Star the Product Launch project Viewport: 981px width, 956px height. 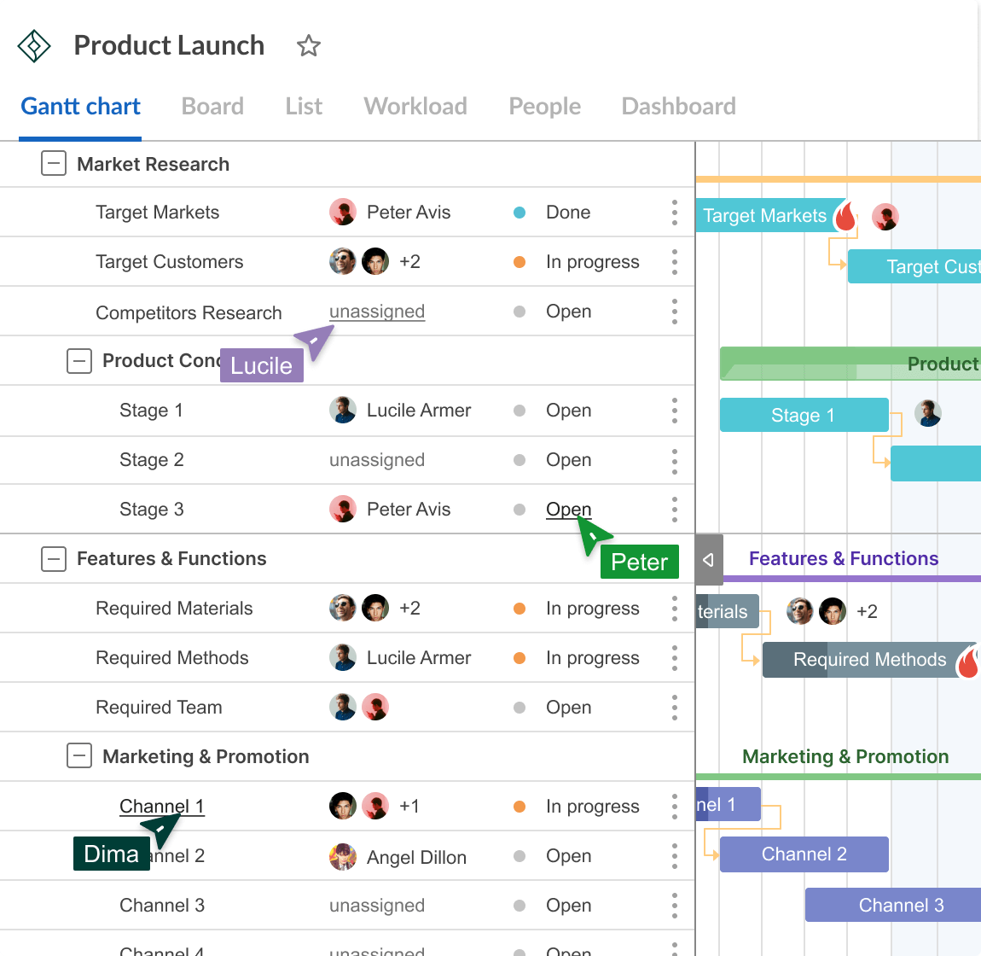(x=308, y=46)
